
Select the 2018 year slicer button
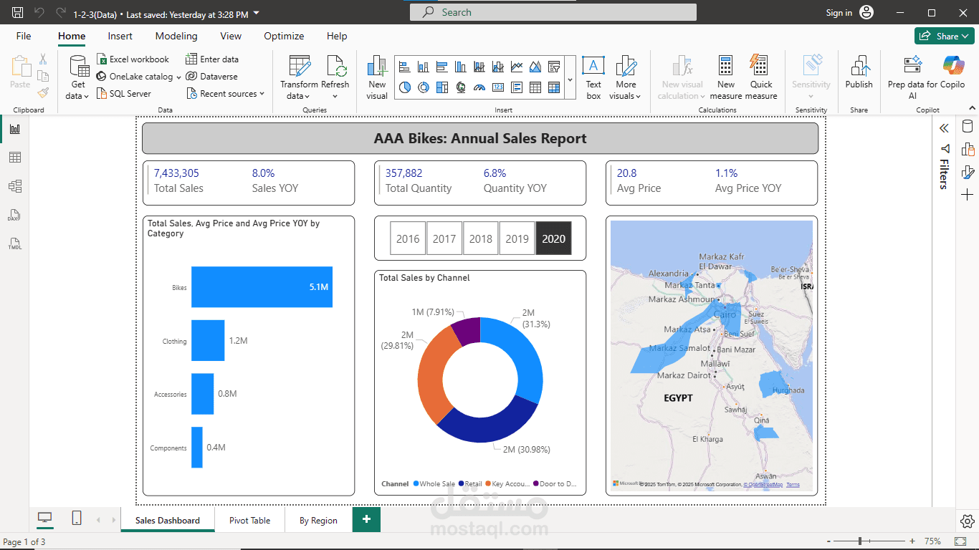click(x=481, y=238)
